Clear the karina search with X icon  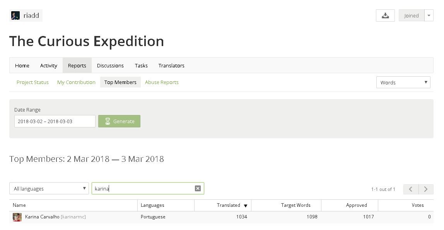click(x=198, y=188)
